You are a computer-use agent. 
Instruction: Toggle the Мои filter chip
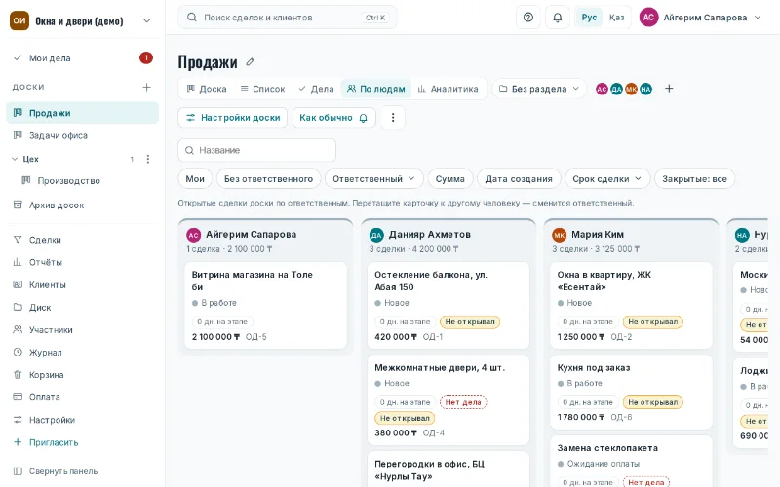click(195, 179)
